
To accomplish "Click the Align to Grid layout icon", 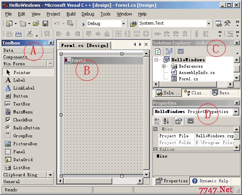I will pos(47,33).
